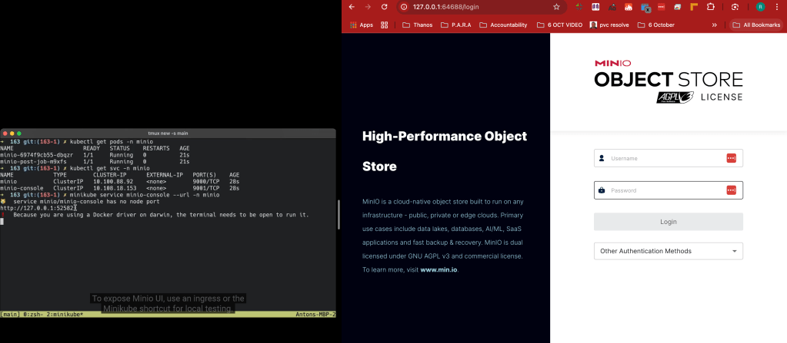
Task: Click port 9001/TCP in the svc output
Action: (205, 188)
